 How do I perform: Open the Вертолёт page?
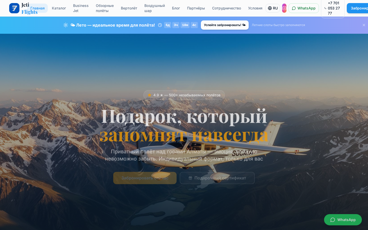[129, 8]
